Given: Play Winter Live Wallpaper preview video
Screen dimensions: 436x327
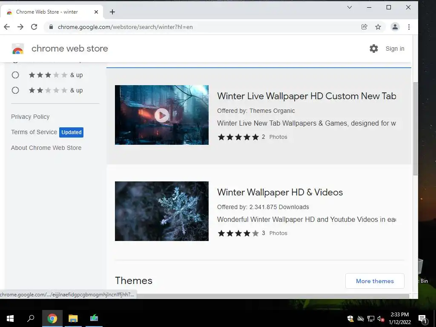Looking at the screenshot, I should tap(161, 115).
